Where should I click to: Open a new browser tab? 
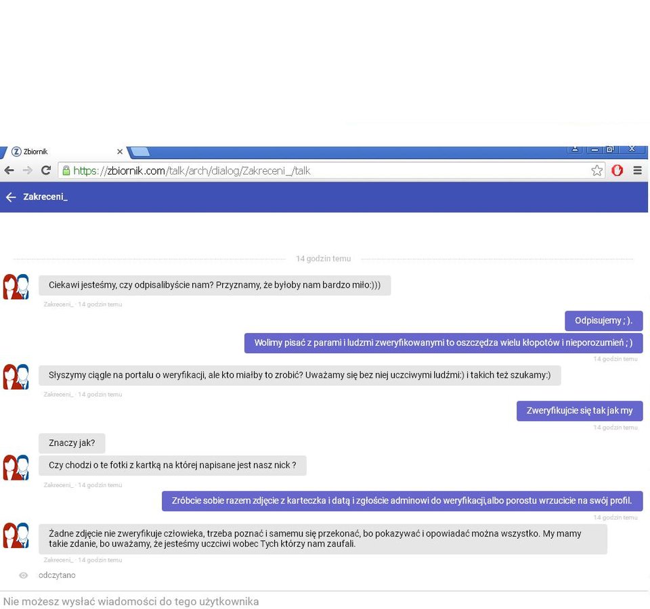pos(139,151)
